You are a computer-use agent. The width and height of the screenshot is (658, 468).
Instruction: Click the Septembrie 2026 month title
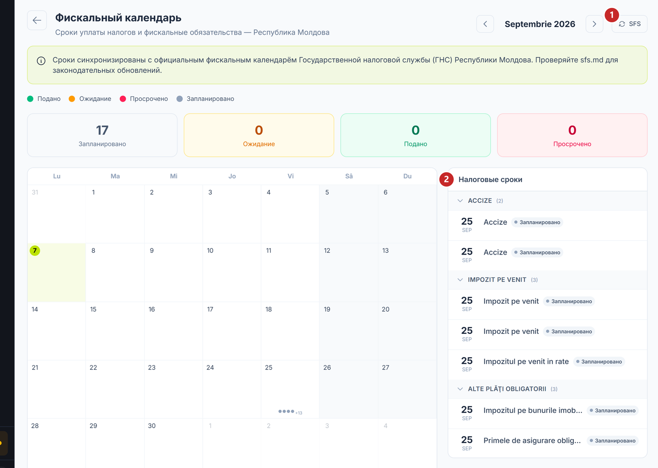tap(540, 24)
